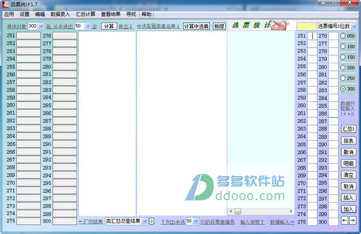The height and width of the screenshot is (234, 361).
Task: Open the 编辑 menu
Action: pyautogui.click(x=40, y=14)
